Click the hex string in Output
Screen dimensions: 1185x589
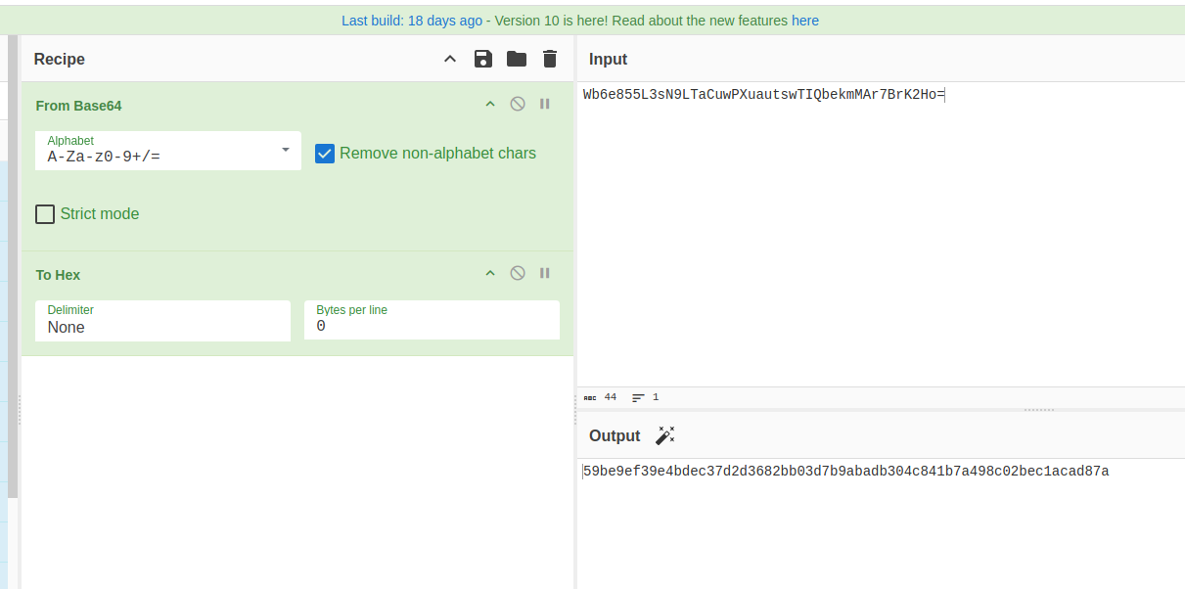pyautogui.click(x=845, y=472)
